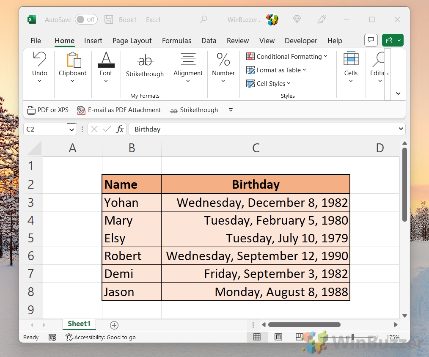Image resolution: width=429 pixels, height=357 pixels.
Task: Click the Insert Function (fx) icon
Action: [x=120, y=129]
